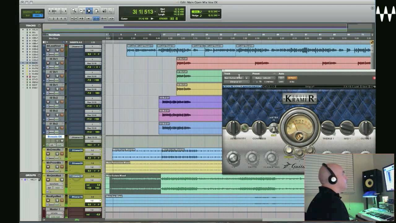
Task: Open the 44LeadVocl automation mode 'read' selector
Action: 57,54
